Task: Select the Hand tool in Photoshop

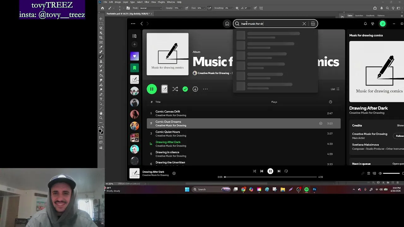Action: [101, 113]
